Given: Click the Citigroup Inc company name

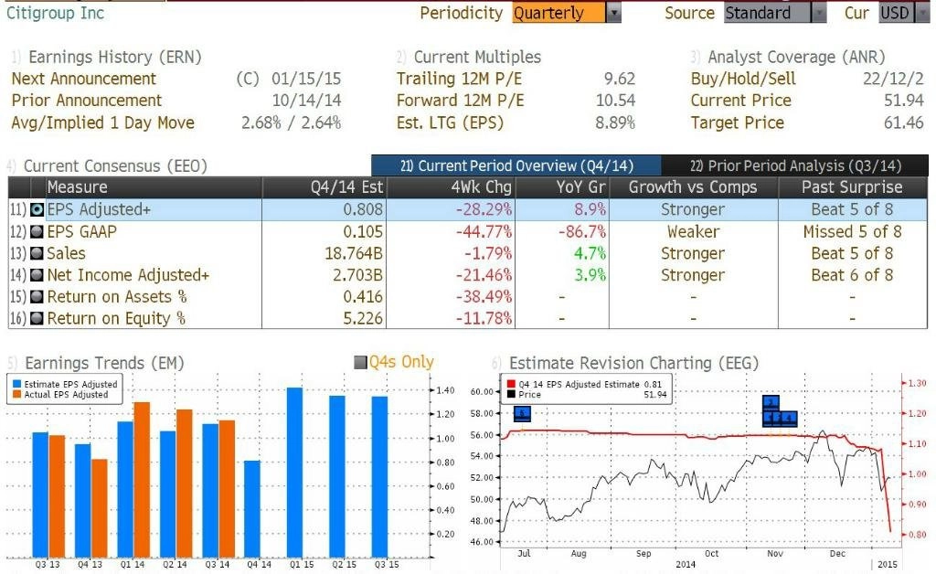Looking at the screenshot, I should [x=55, y=13].
